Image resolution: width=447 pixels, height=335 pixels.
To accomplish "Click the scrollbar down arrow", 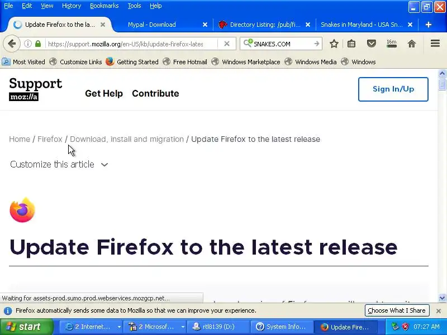I will click(442, 298).
